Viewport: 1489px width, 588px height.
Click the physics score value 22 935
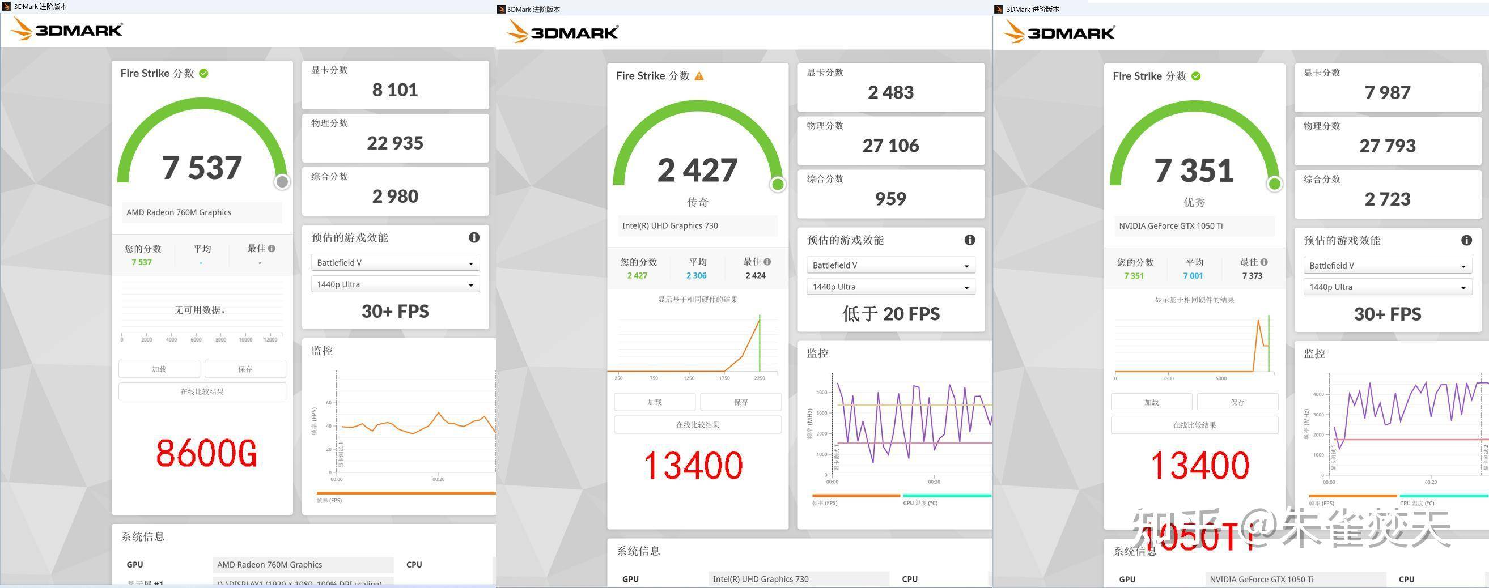tap(396, 143)
